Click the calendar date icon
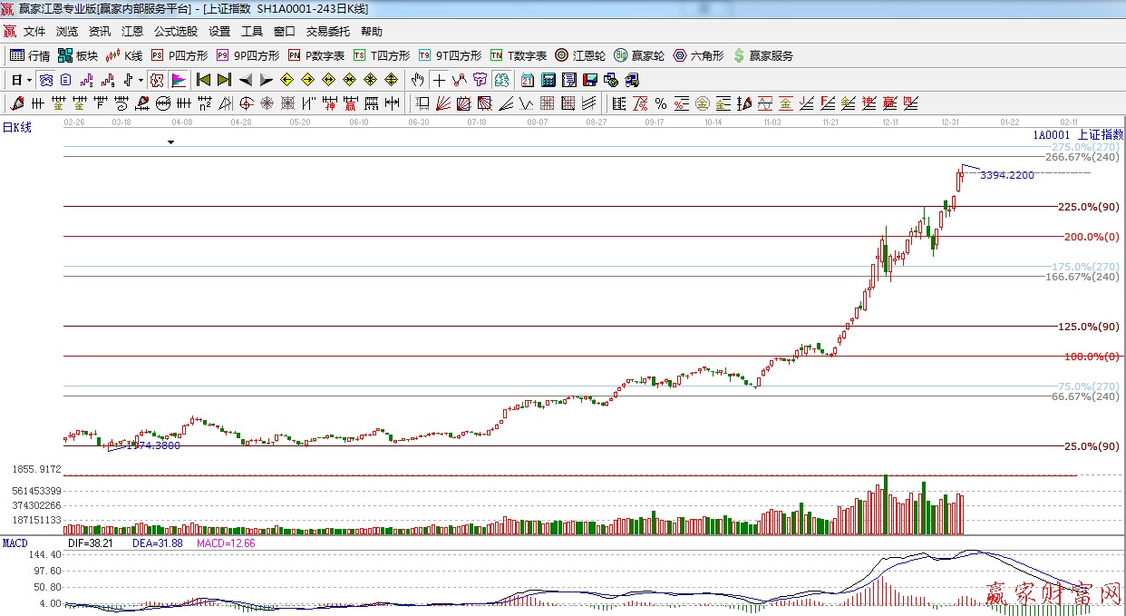 tap(527, 80)
